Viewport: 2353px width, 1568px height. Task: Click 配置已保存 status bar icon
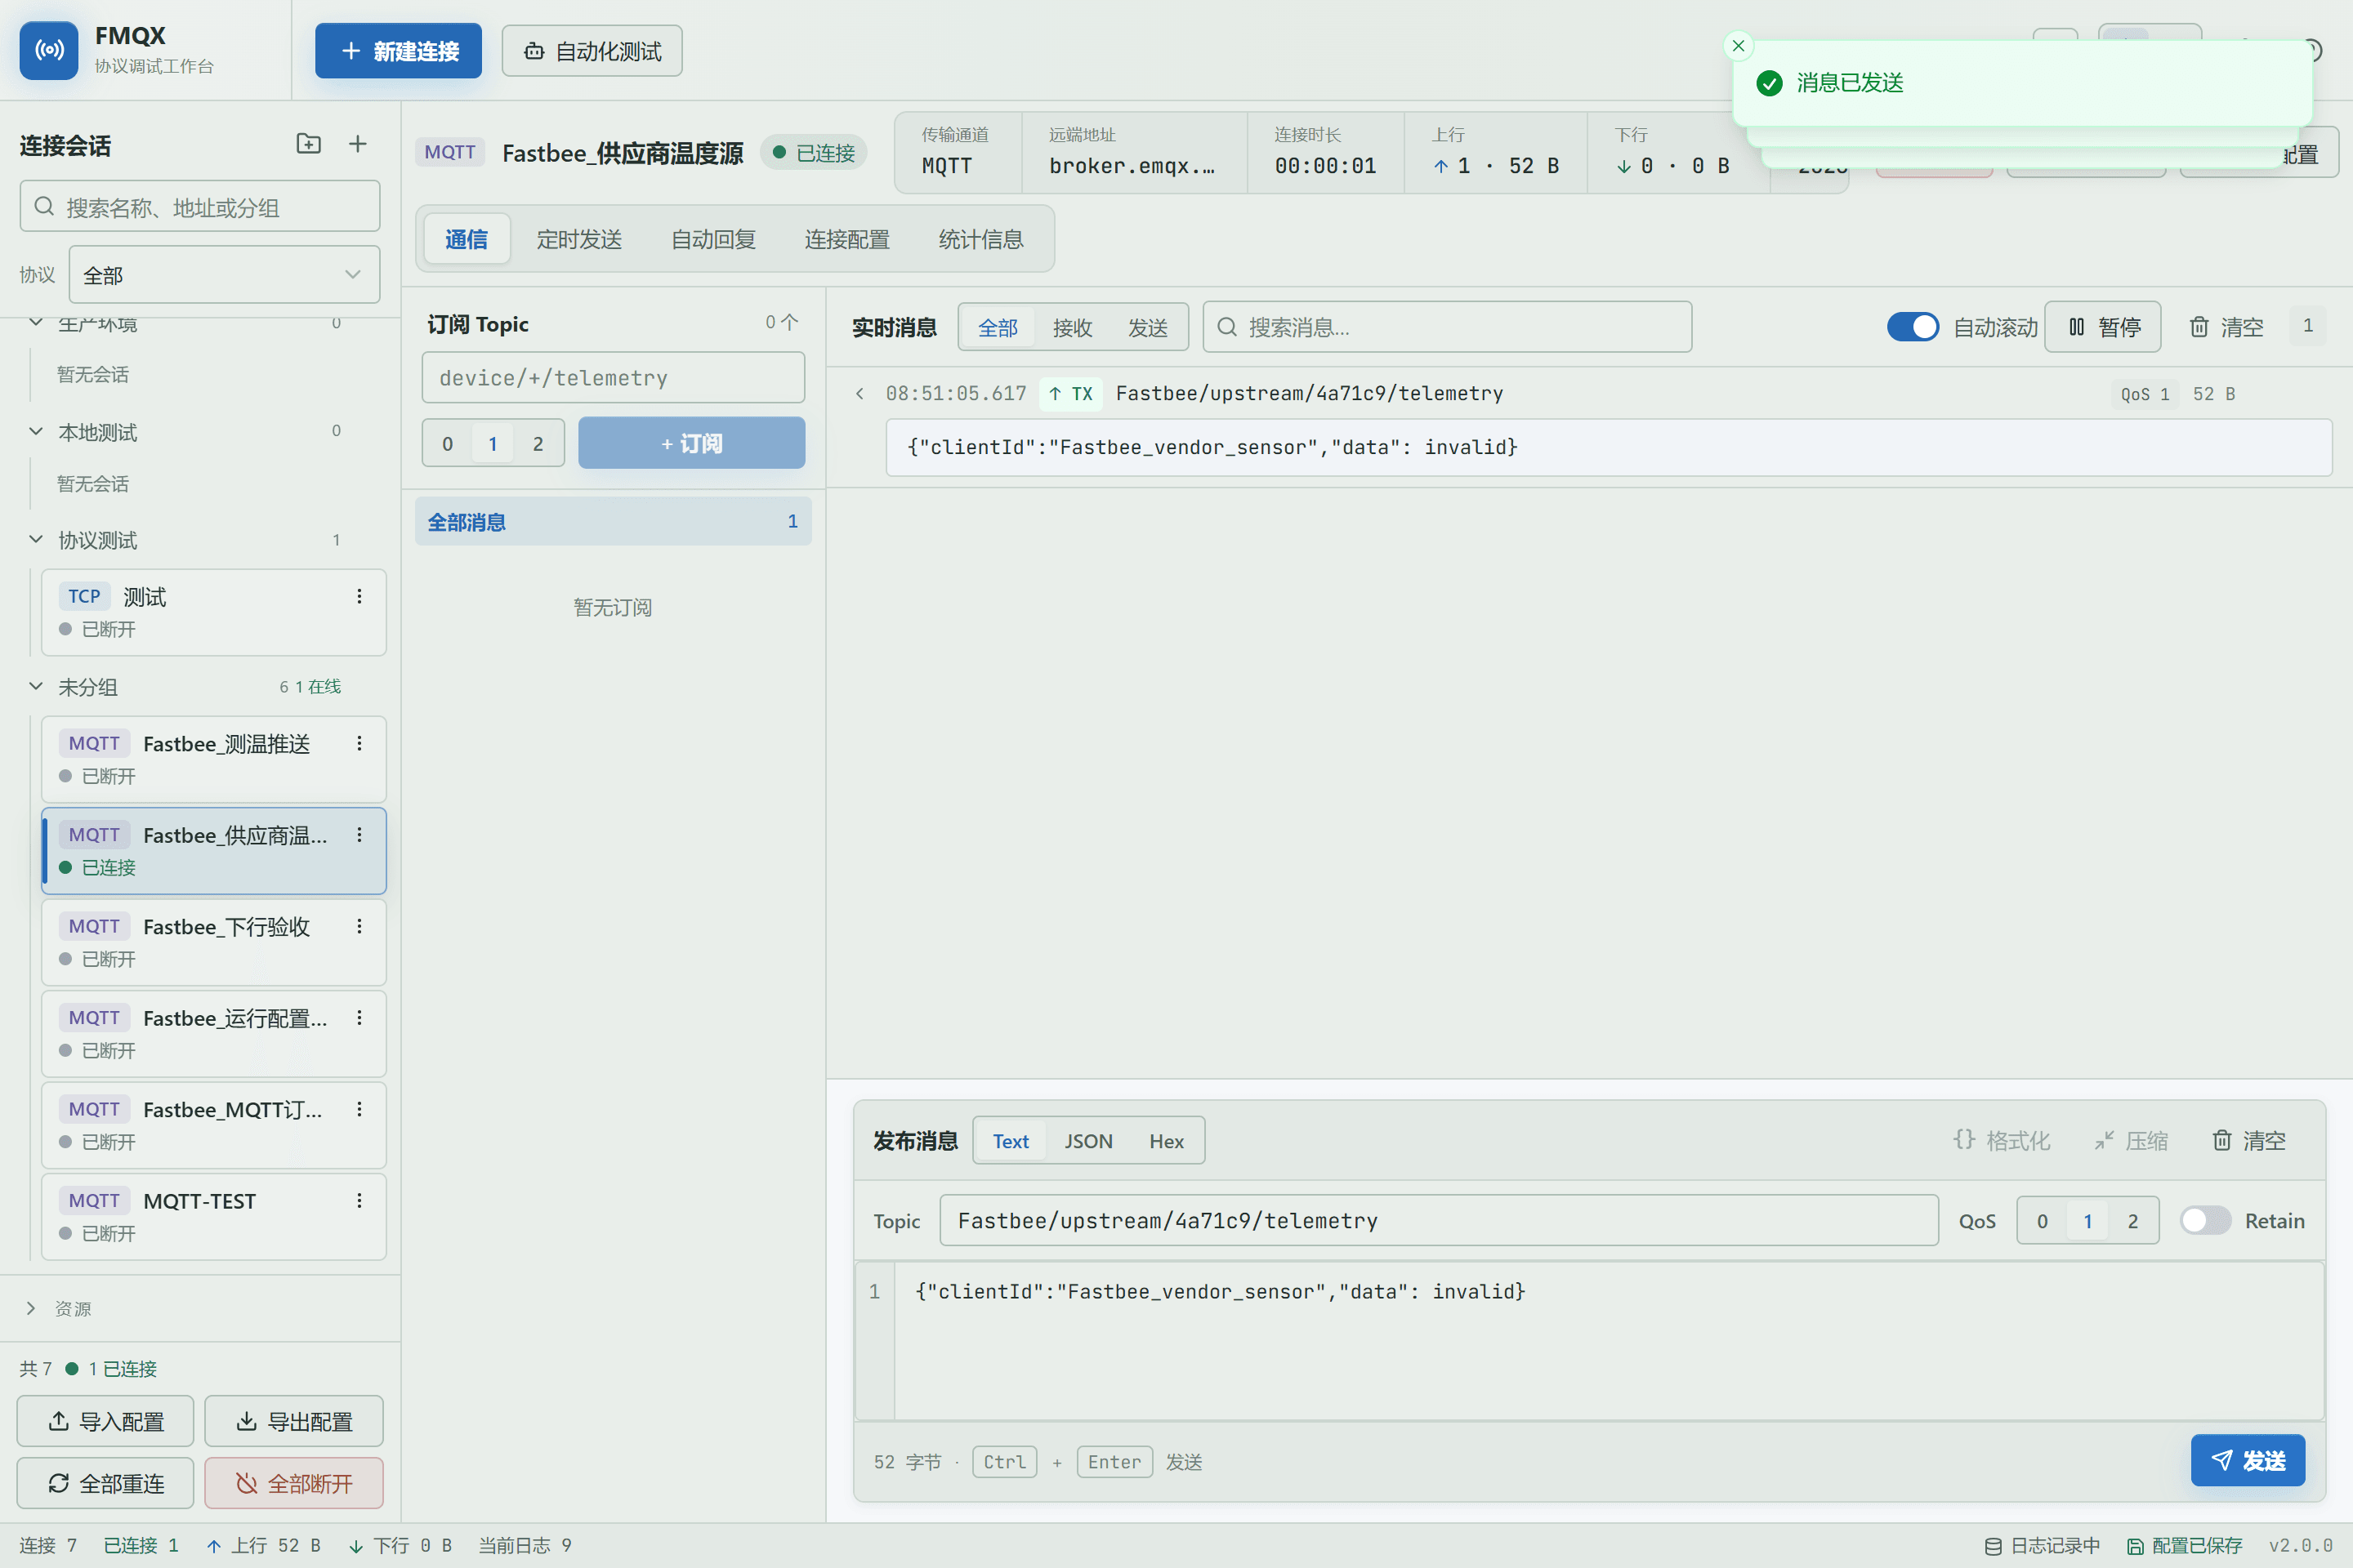pyautogui.click(x=2135, y=1546)
